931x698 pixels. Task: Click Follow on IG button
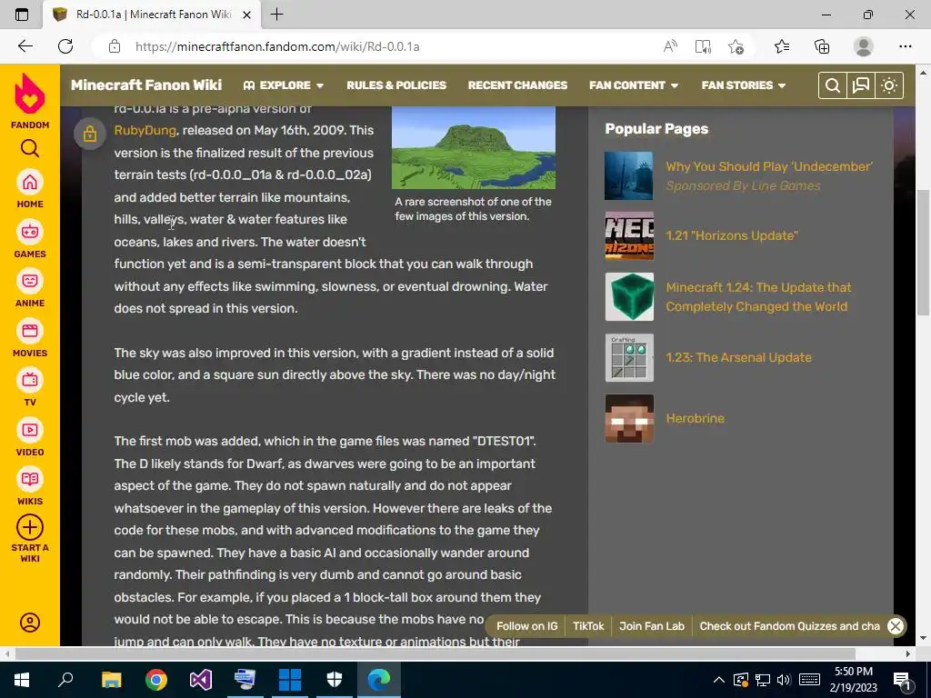(x=526, y=626)
